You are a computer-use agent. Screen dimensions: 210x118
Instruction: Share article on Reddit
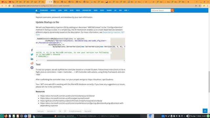point(32,63)
